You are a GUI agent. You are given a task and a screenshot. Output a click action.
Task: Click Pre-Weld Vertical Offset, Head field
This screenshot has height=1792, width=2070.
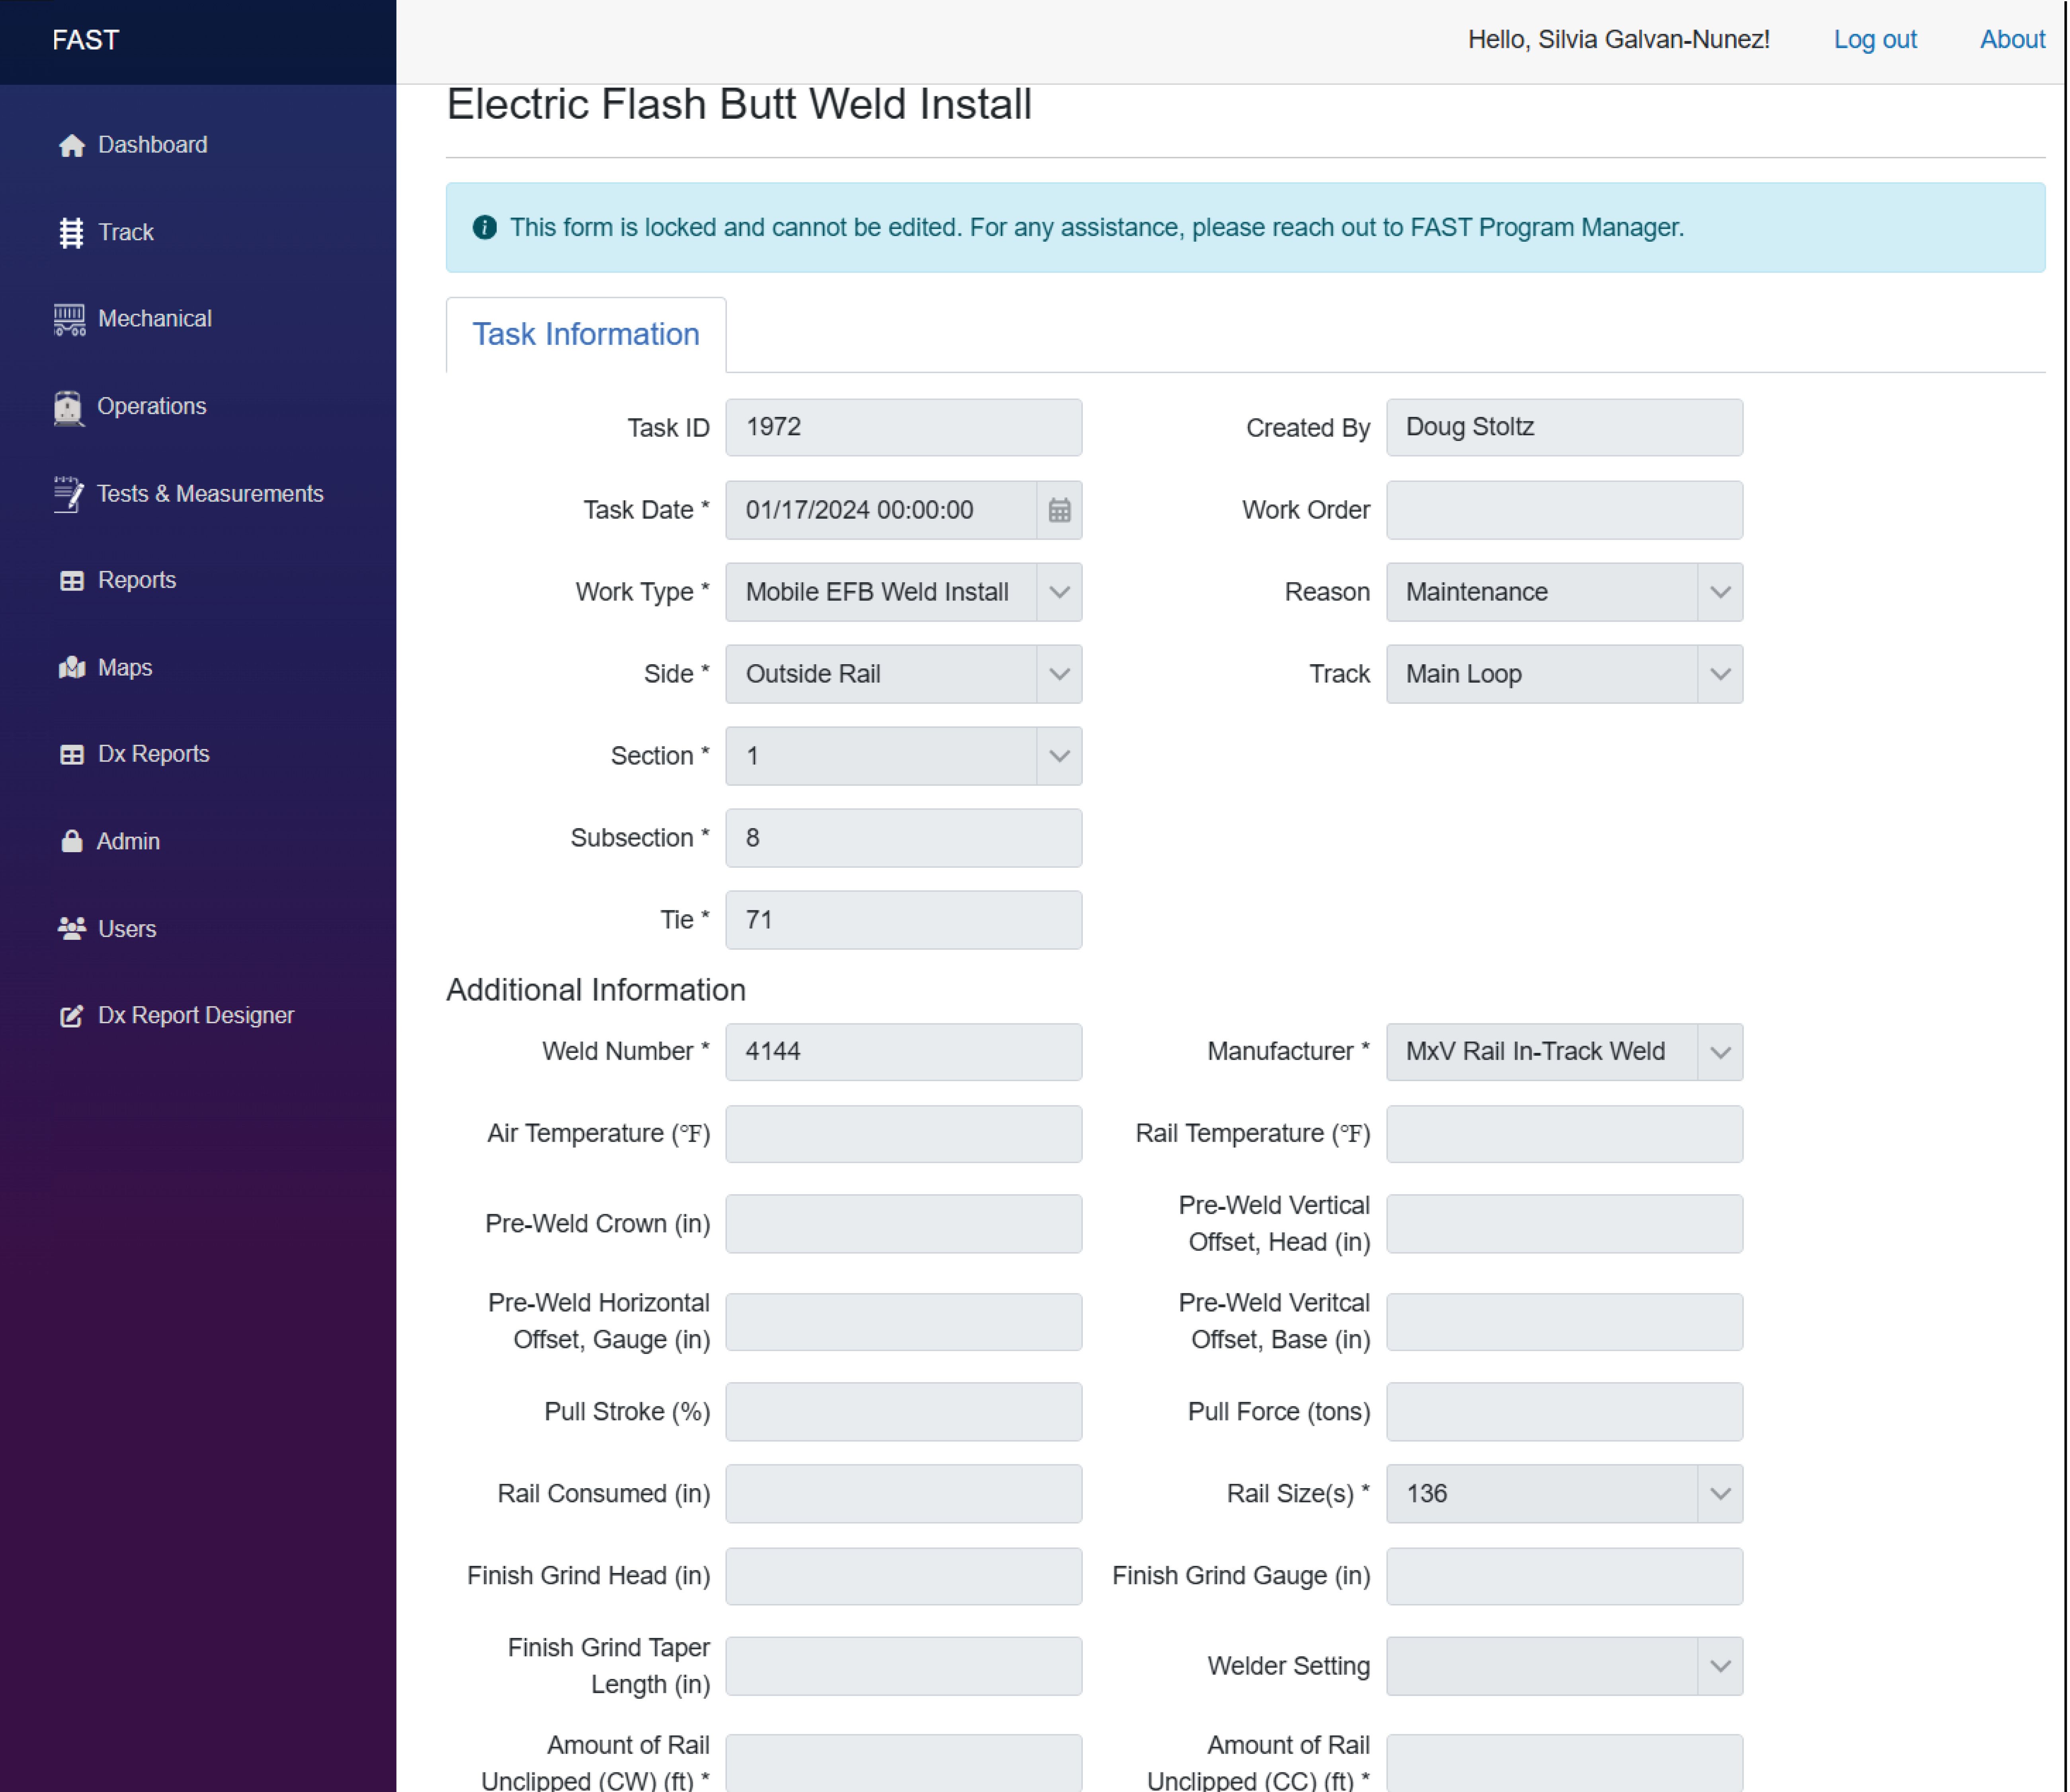pos(1564,1225)
